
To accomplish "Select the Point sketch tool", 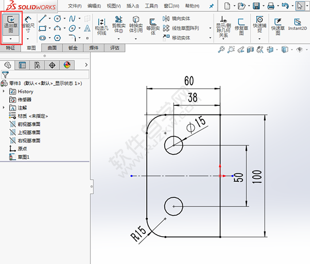I will click(87, 38).
